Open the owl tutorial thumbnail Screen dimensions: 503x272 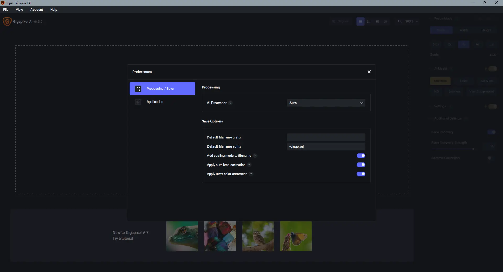(258, 236)
